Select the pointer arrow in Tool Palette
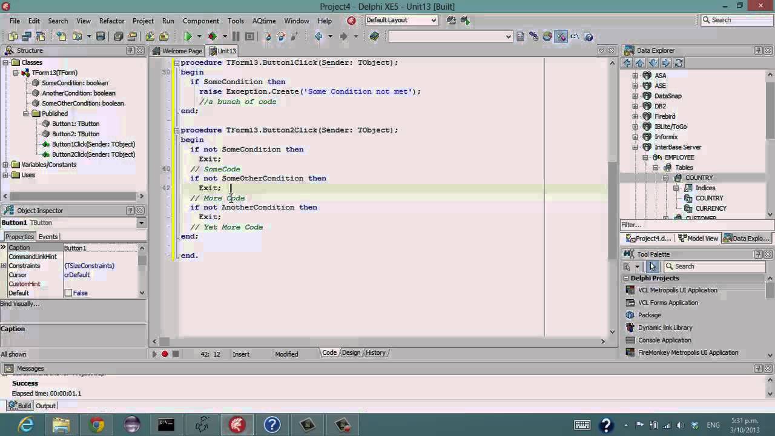Screen dimensions: 775x436 tap(653, 266)
